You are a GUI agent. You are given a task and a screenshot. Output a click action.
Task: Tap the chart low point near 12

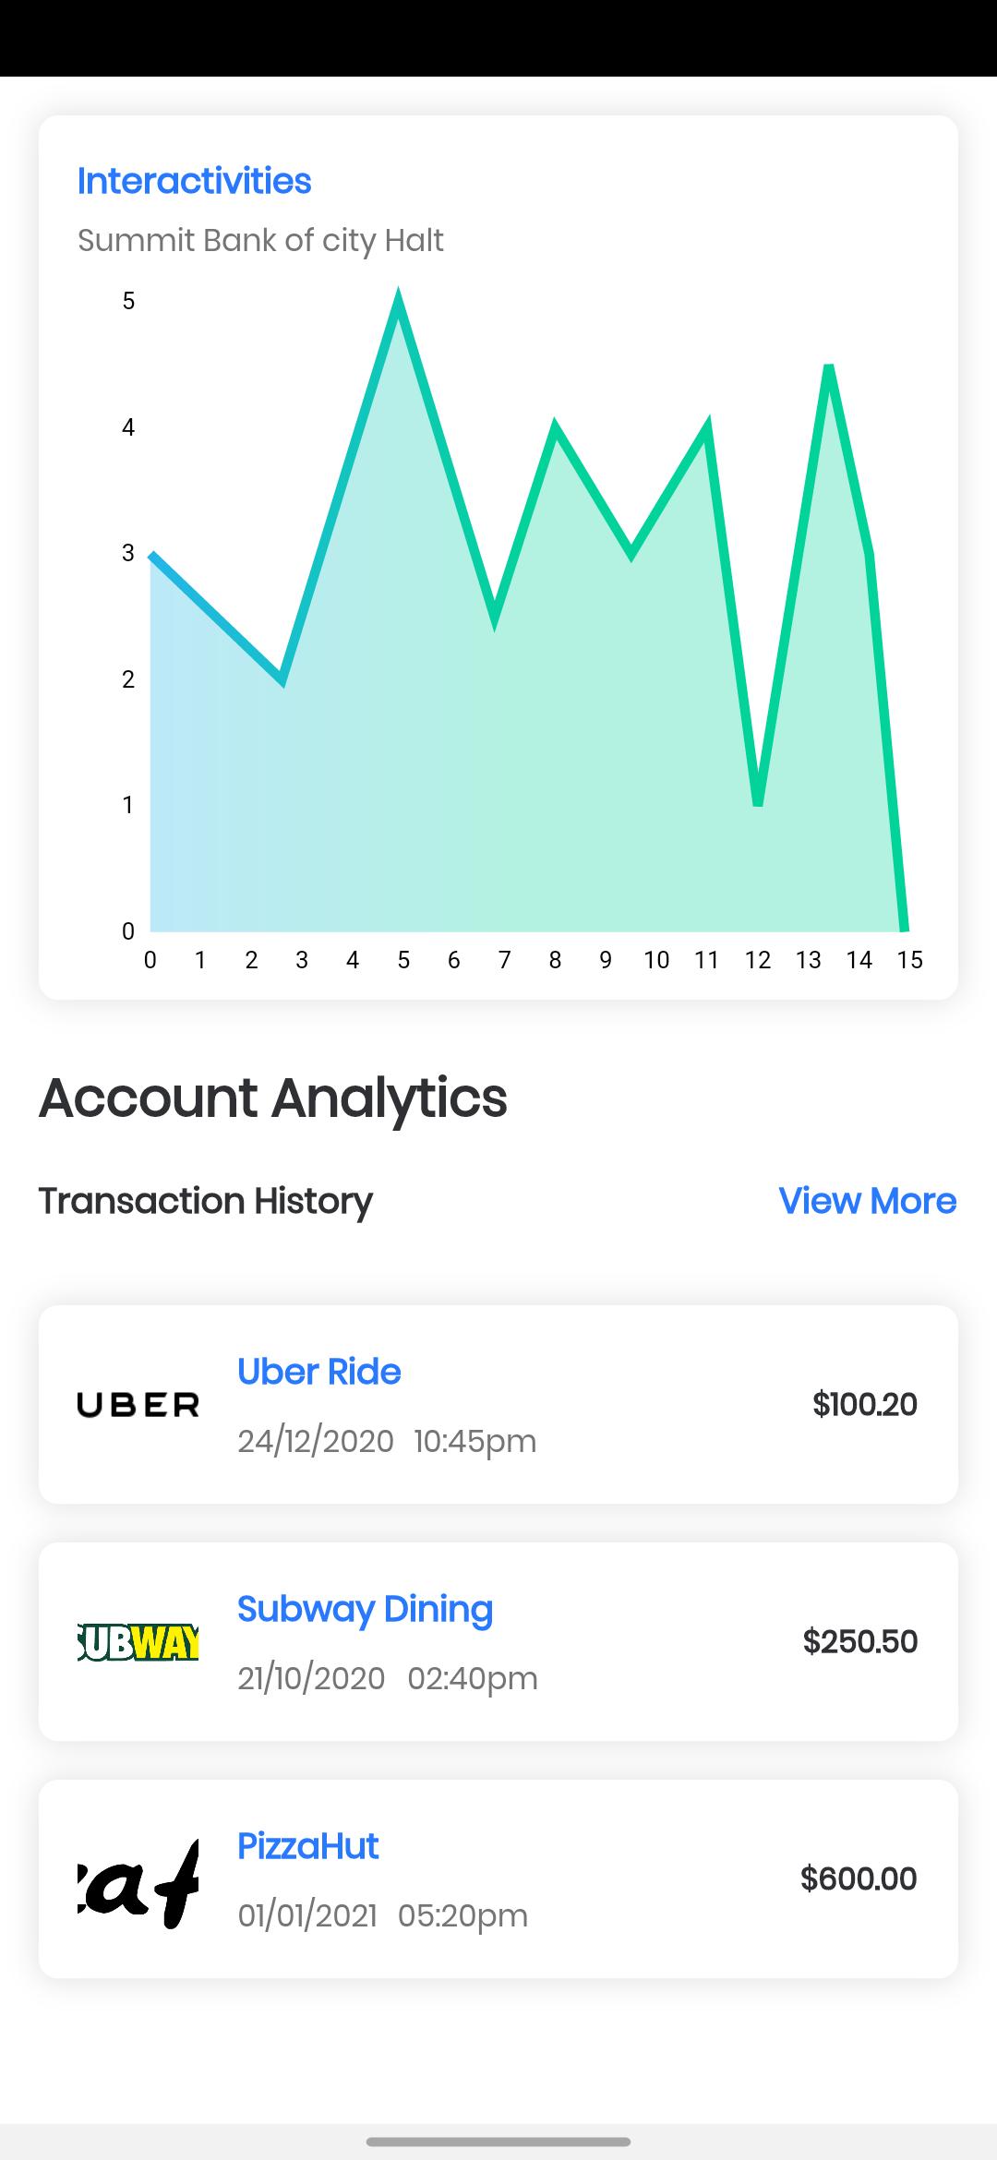pos(758,803)
